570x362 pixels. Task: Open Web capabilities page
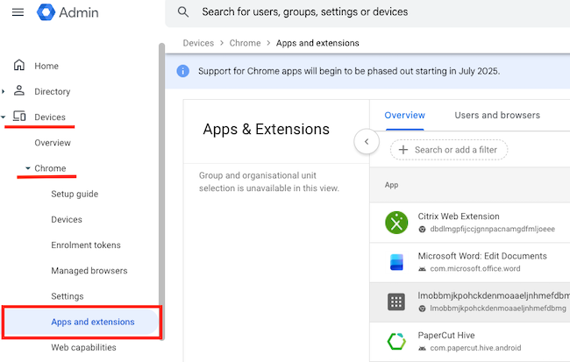[x=83, y=347]
